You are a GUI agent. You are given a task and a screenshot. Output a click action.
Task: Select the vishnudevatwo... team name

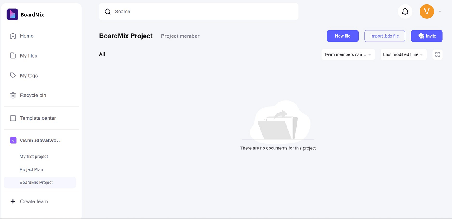click(41, 141)
